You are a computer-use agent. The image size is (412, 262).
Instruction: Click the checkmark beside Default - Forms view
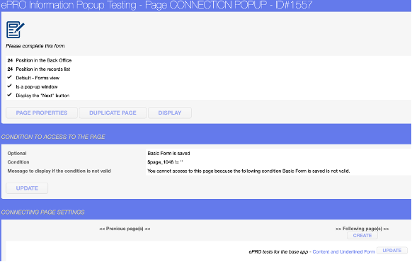click(10, 77)
